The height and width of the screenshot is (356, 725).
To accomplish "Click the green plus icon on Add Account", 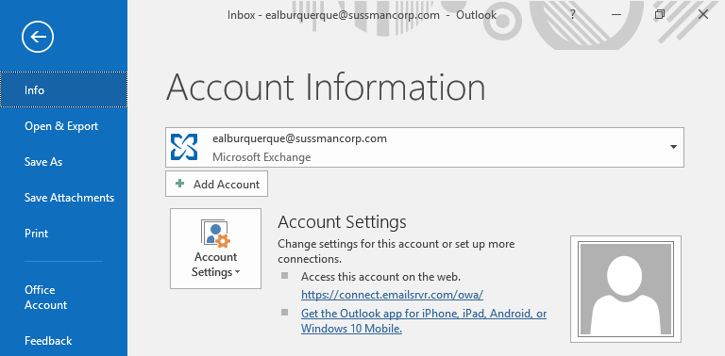I will (x=179, y=184).
